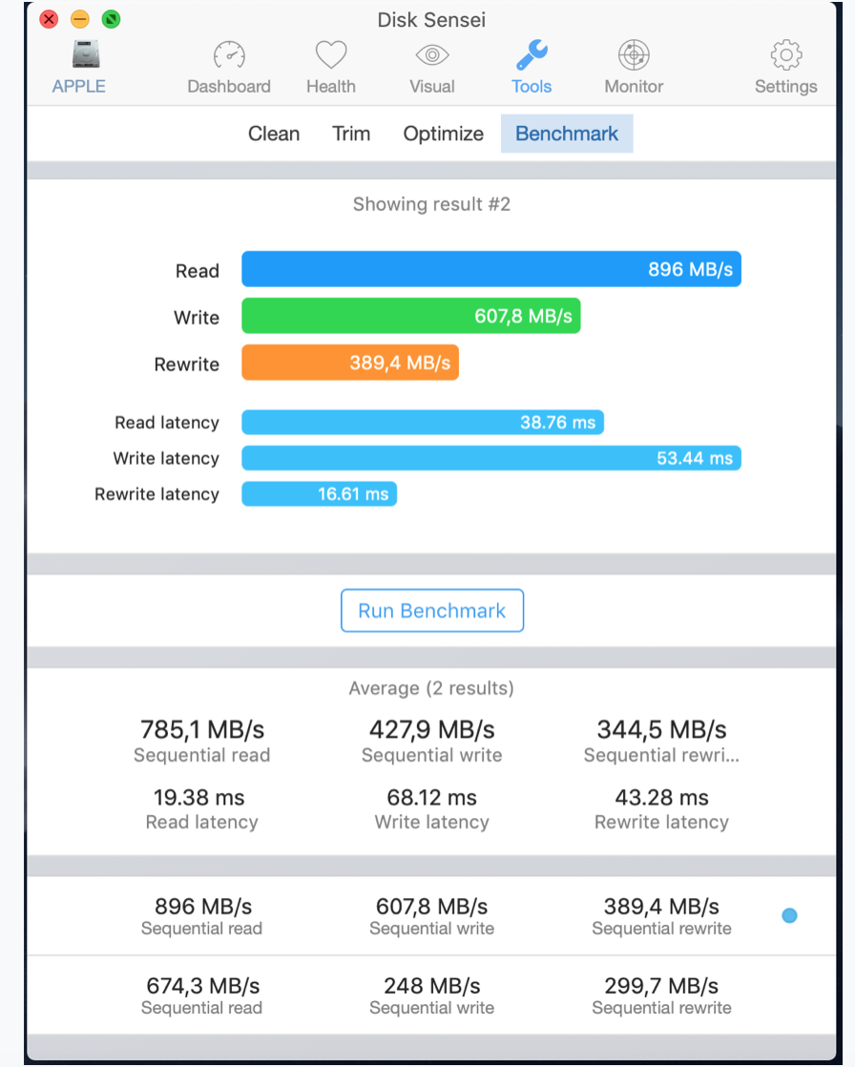Click the 16.61 ms rewrite latency bar

[319, 494]
